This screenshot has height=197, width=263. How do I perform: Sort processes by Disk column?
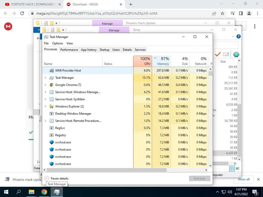coord(180,61)
